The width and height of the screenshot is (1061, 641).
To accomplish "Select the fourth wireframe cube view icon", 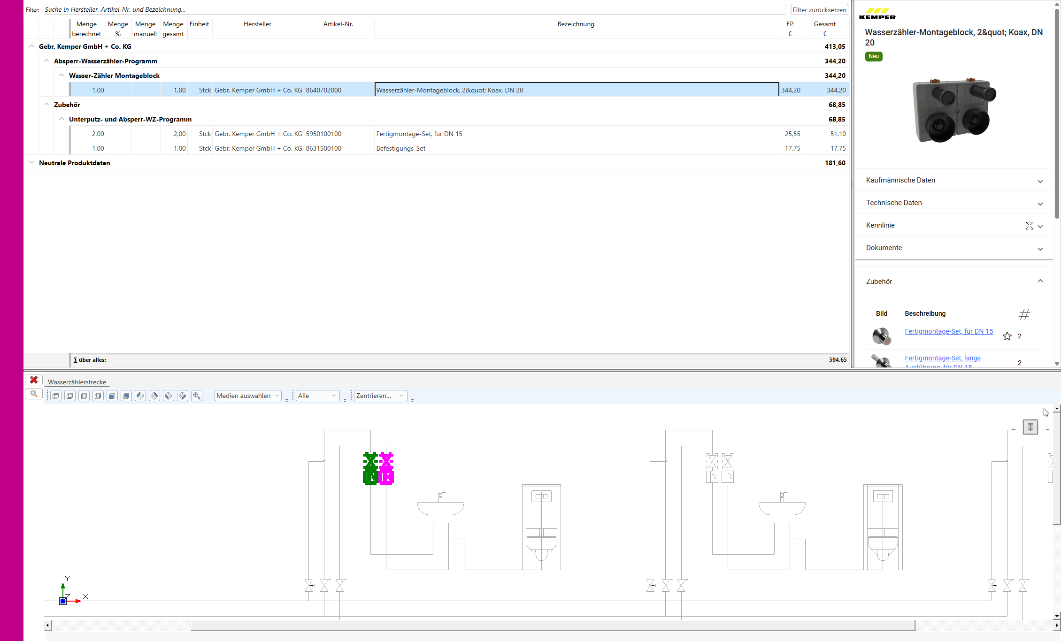I will pyautogui.click(x=98, y=396).
